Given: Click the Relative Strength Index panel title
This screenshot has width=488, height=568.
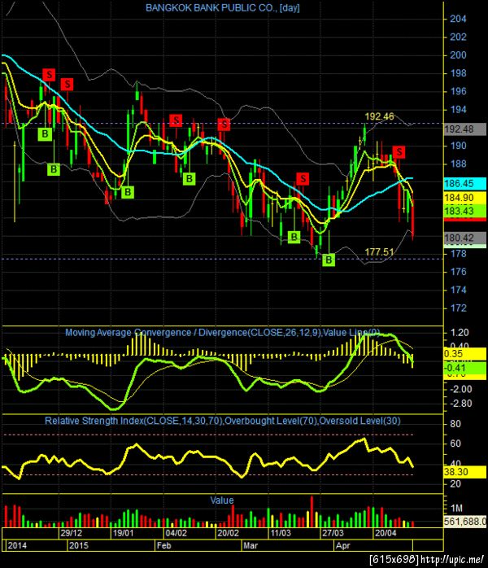Looking at the screenshot, I should [222, 421].
